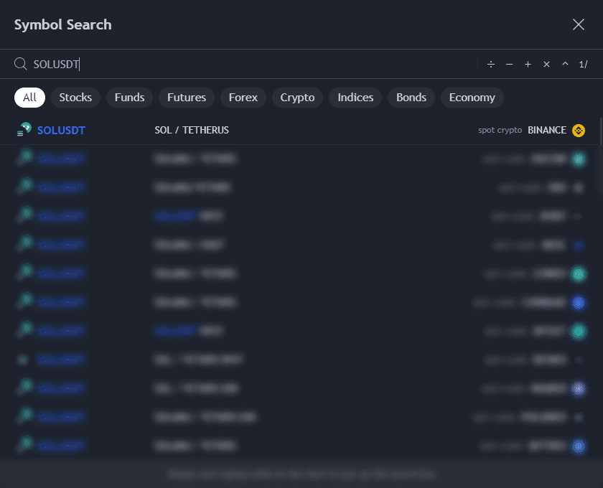Viewport: 603px width, 488px height.
Task: Insert the exponent caret operator
Action: pyautogui.click(x=565, y=65)
